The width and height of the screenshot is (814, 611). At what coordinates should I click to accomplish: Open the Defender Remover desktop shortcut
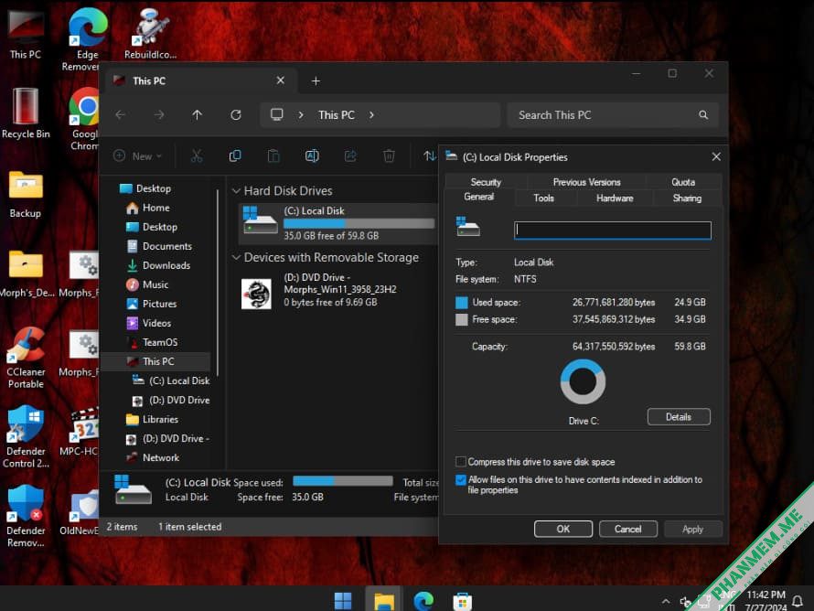(x=26, y=517)
